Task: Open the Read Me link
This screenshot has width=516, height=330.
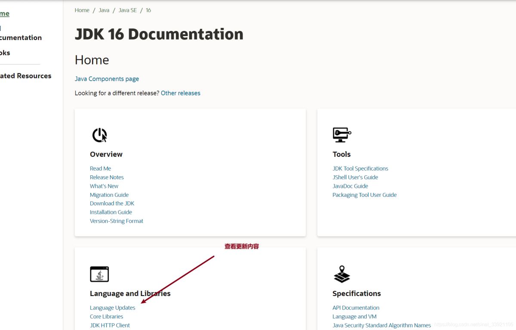Action: 100,168
